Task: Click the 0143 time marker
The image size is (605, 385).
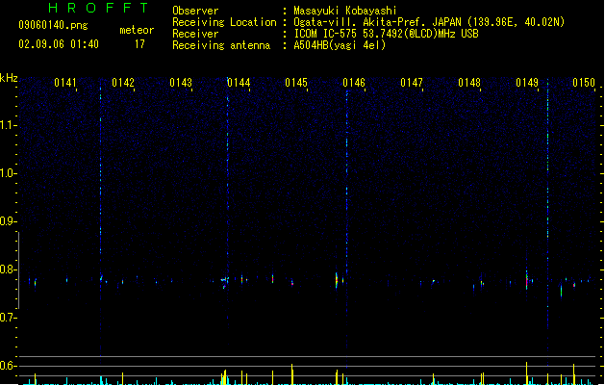Action: pos(181,83)
